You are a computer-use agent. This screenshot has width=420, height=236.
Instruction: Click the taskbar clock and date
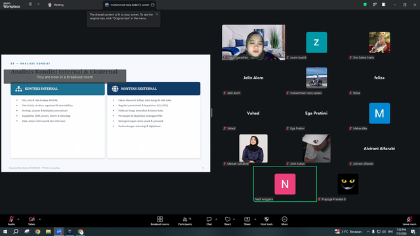click(x=401, y=231)
